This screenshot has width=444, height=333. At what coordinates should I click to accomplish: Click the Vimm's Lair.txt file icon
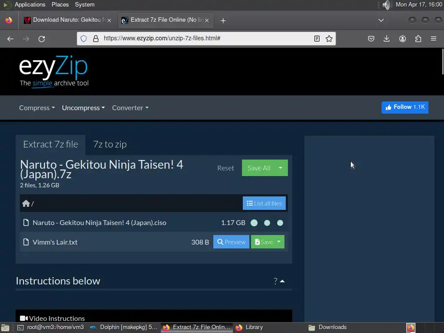(26, 242)
